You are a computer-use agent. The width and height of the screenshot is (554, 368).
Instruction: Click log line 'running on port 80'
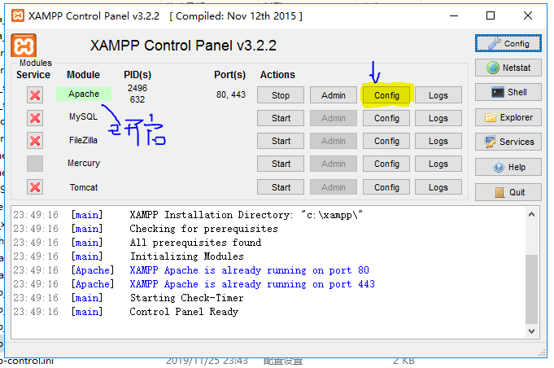[249, 270]
